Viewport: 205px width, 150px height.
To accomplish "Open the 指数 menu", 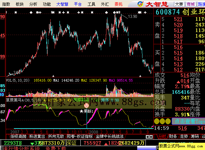I will (x=6, y=4).
